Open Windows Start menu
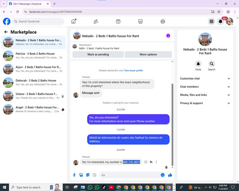The image size is (239, 191). [4, 187]
